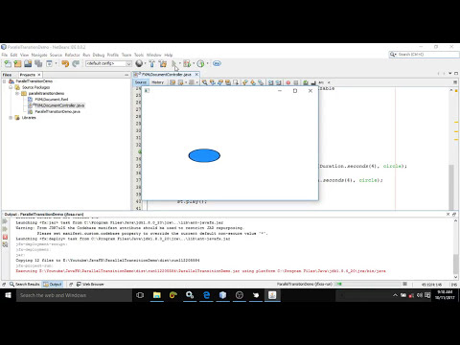
Task: Click the globe browser icon in toolbar
Action: (139, 63)
